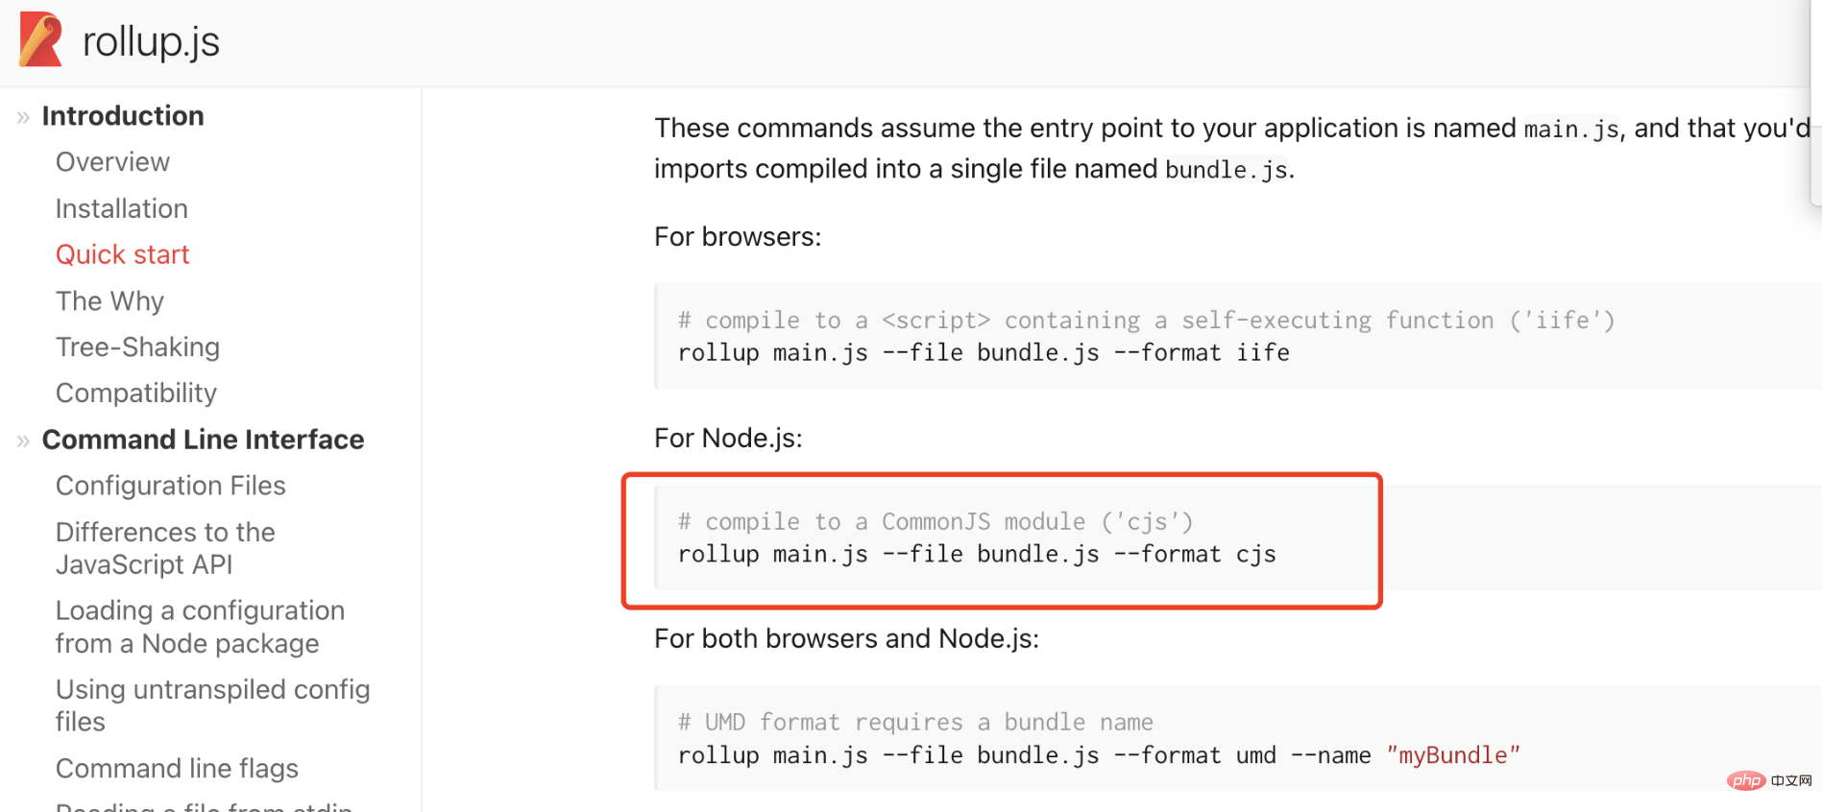This screenshot has height=812, width=1822.
Task: Open the Introduction section heading
Action: point(123,116)
